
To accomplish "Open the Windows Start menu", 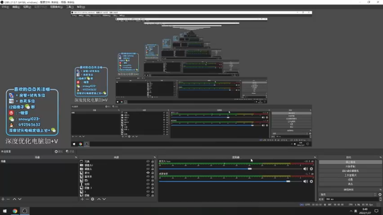I will [5, 211].
